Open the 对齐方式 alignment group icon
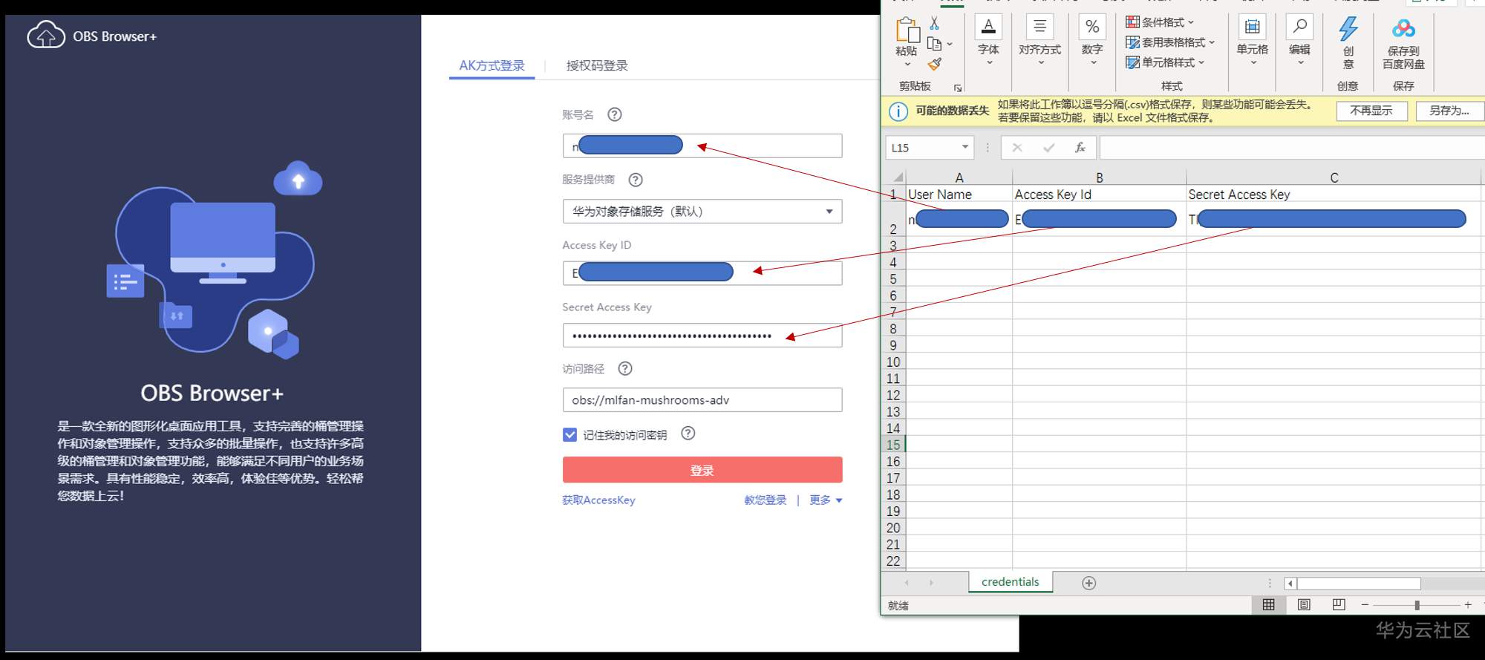The image size is (1485, 660). [1039, 27]
